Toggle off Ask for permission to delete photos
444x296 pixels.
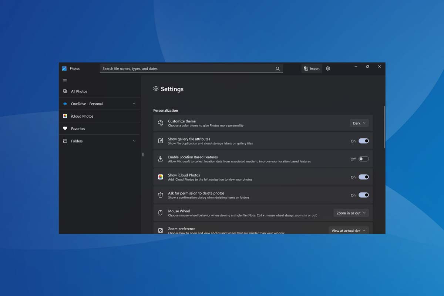363,195
